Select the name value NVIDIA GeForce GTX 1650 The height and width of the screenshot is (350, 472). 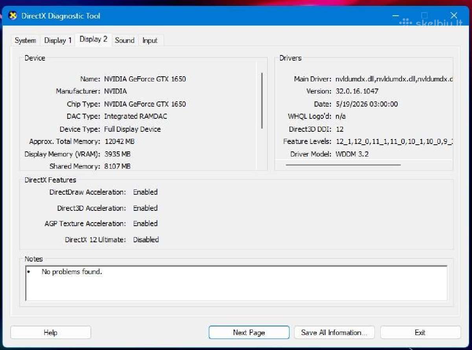tap(145, 79)
